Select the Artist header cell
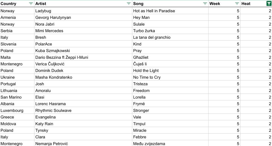The width and height of the screenshot is (272, 146). click(83, 4)
